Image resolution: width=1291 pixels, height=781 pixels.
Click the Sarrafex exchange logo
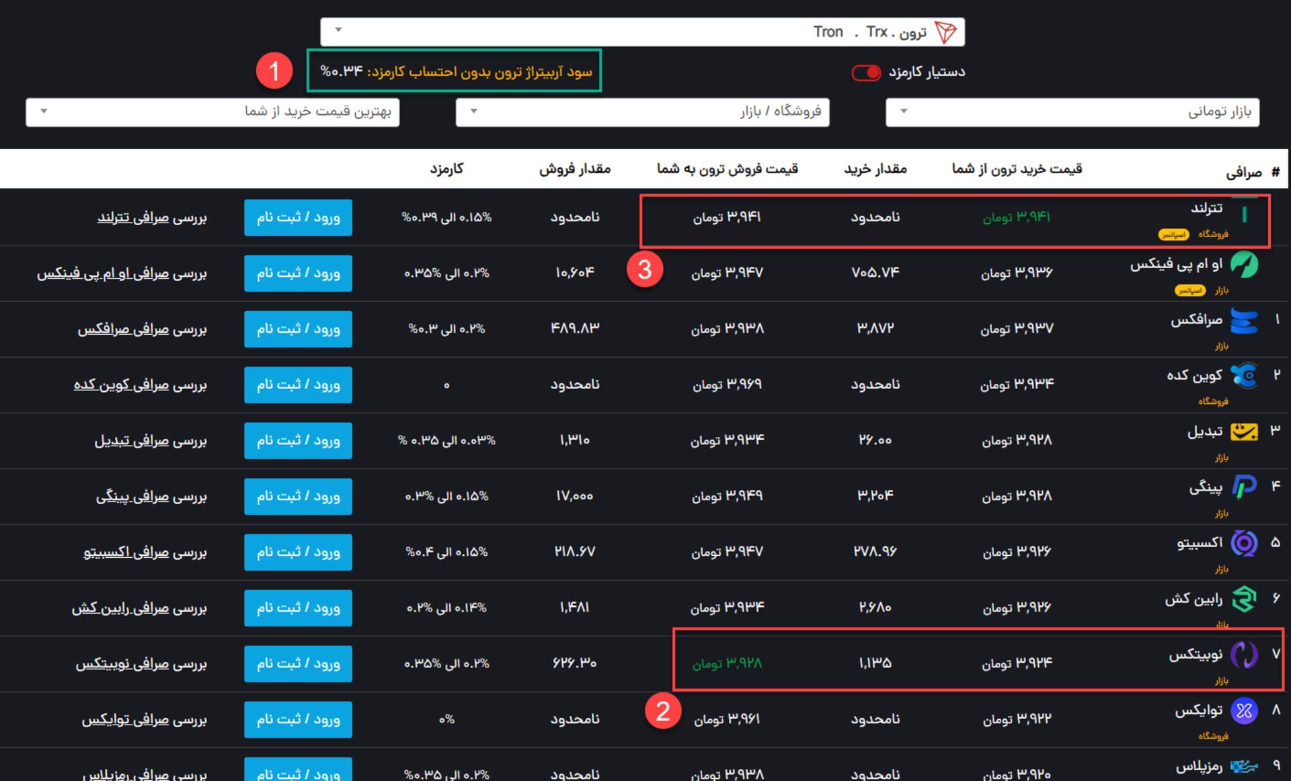1244,321
